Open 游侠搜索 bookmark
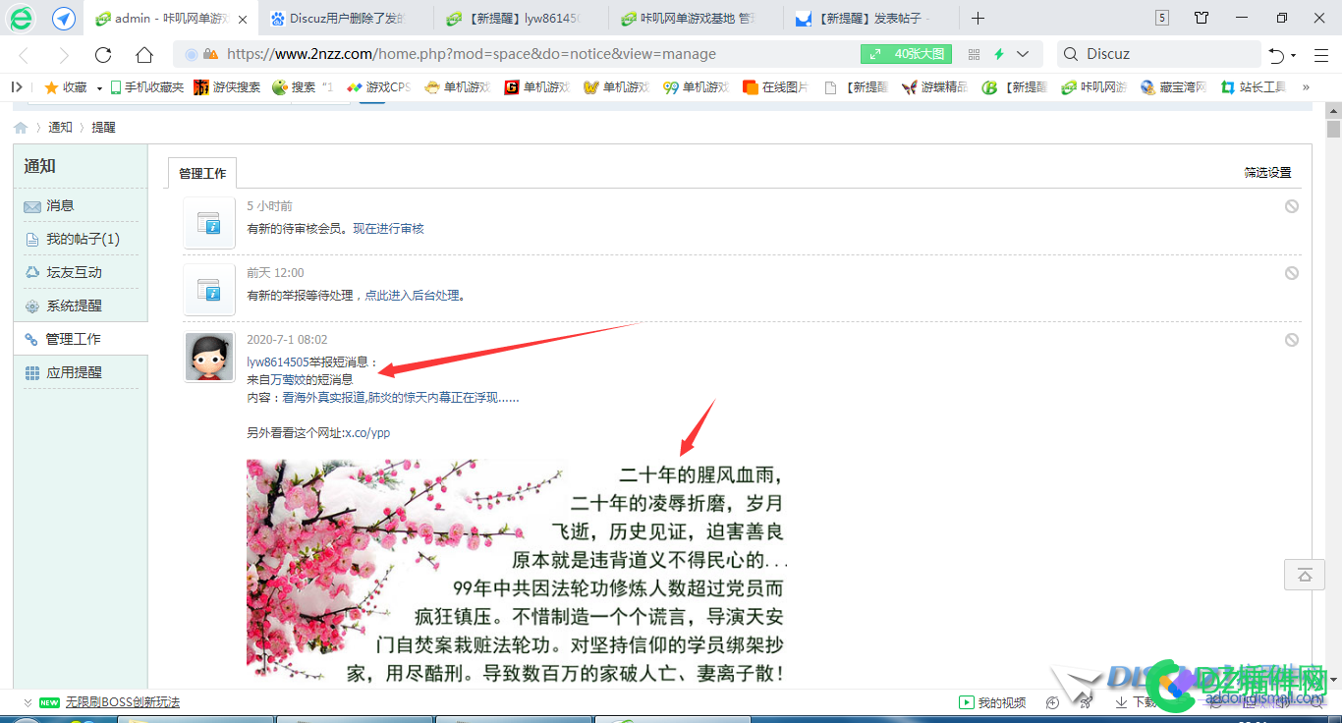Image resolution: width=1342 pixels, height=723 pixels. pyautogui.click(x=227, y=87)
